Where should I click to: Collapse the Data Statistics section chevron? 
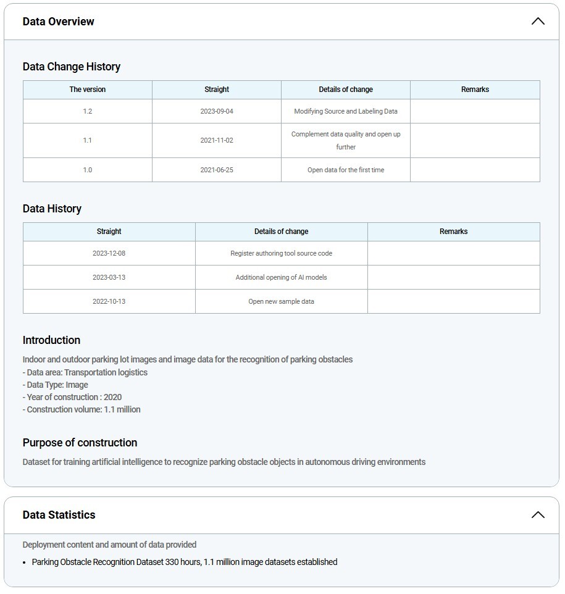[538, 515]
